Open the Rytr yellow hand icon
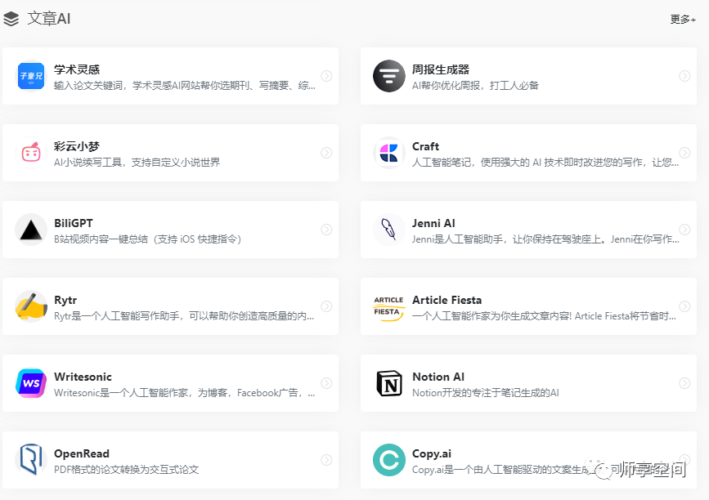709x500 pixels. pos(31,306)
